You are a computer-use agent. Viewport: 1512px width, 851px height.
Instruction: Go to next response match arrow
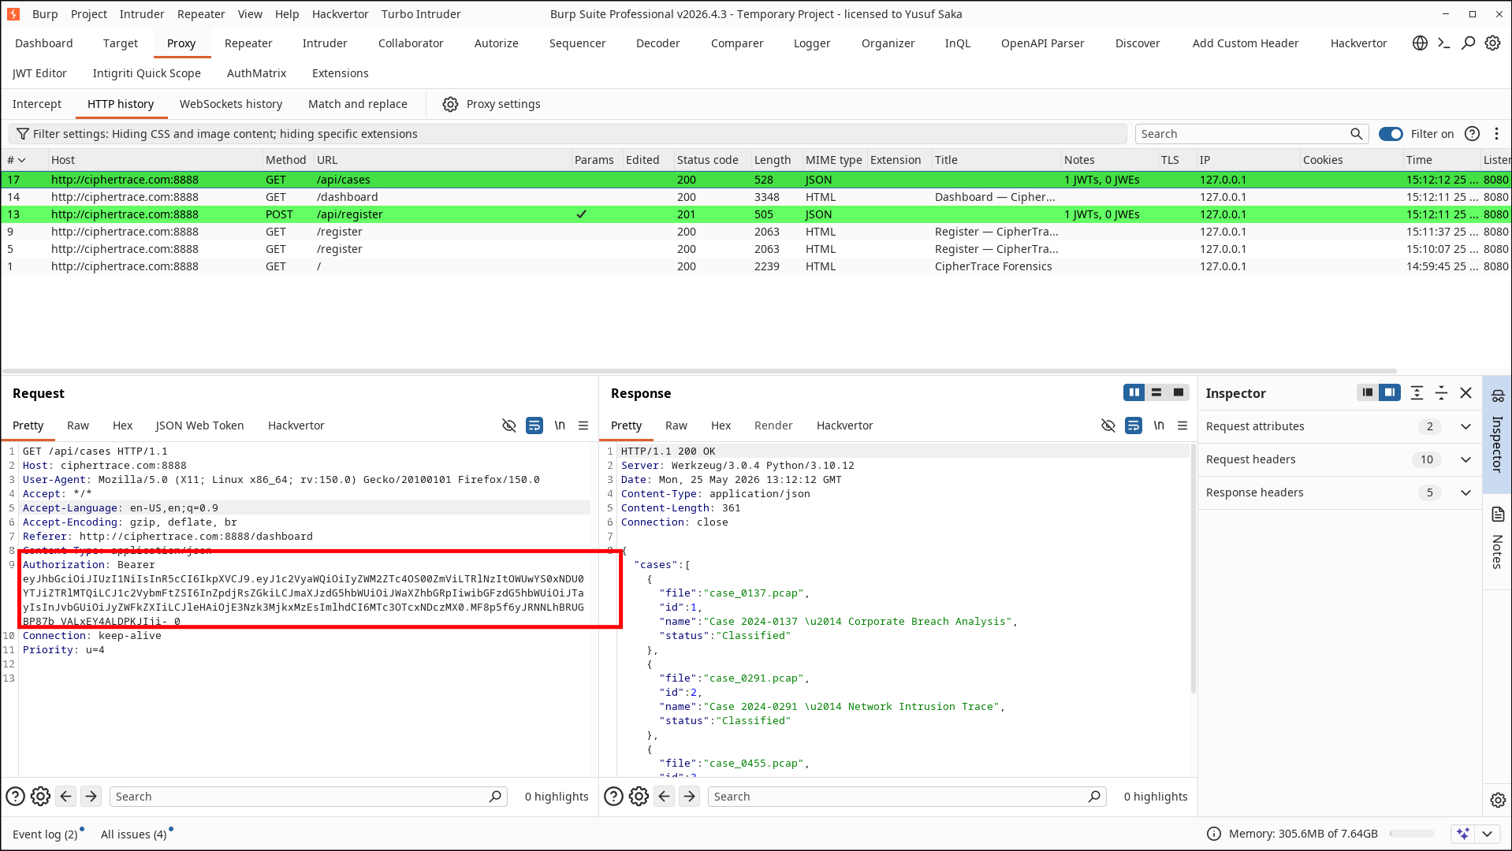pyautogui.click(x=690, y=797)
